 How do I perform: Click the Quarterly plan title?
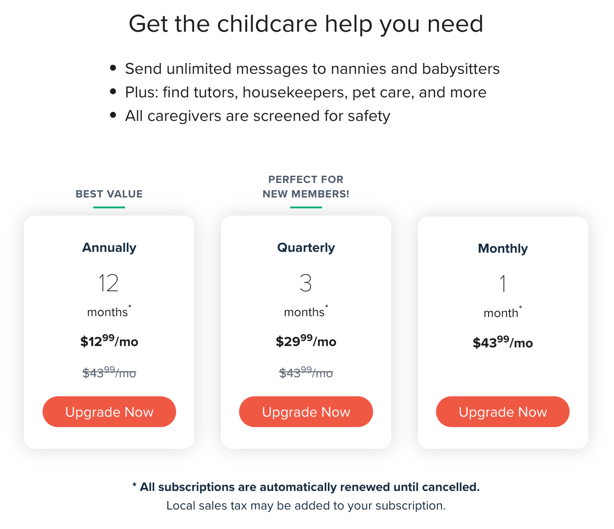(306, 247)
